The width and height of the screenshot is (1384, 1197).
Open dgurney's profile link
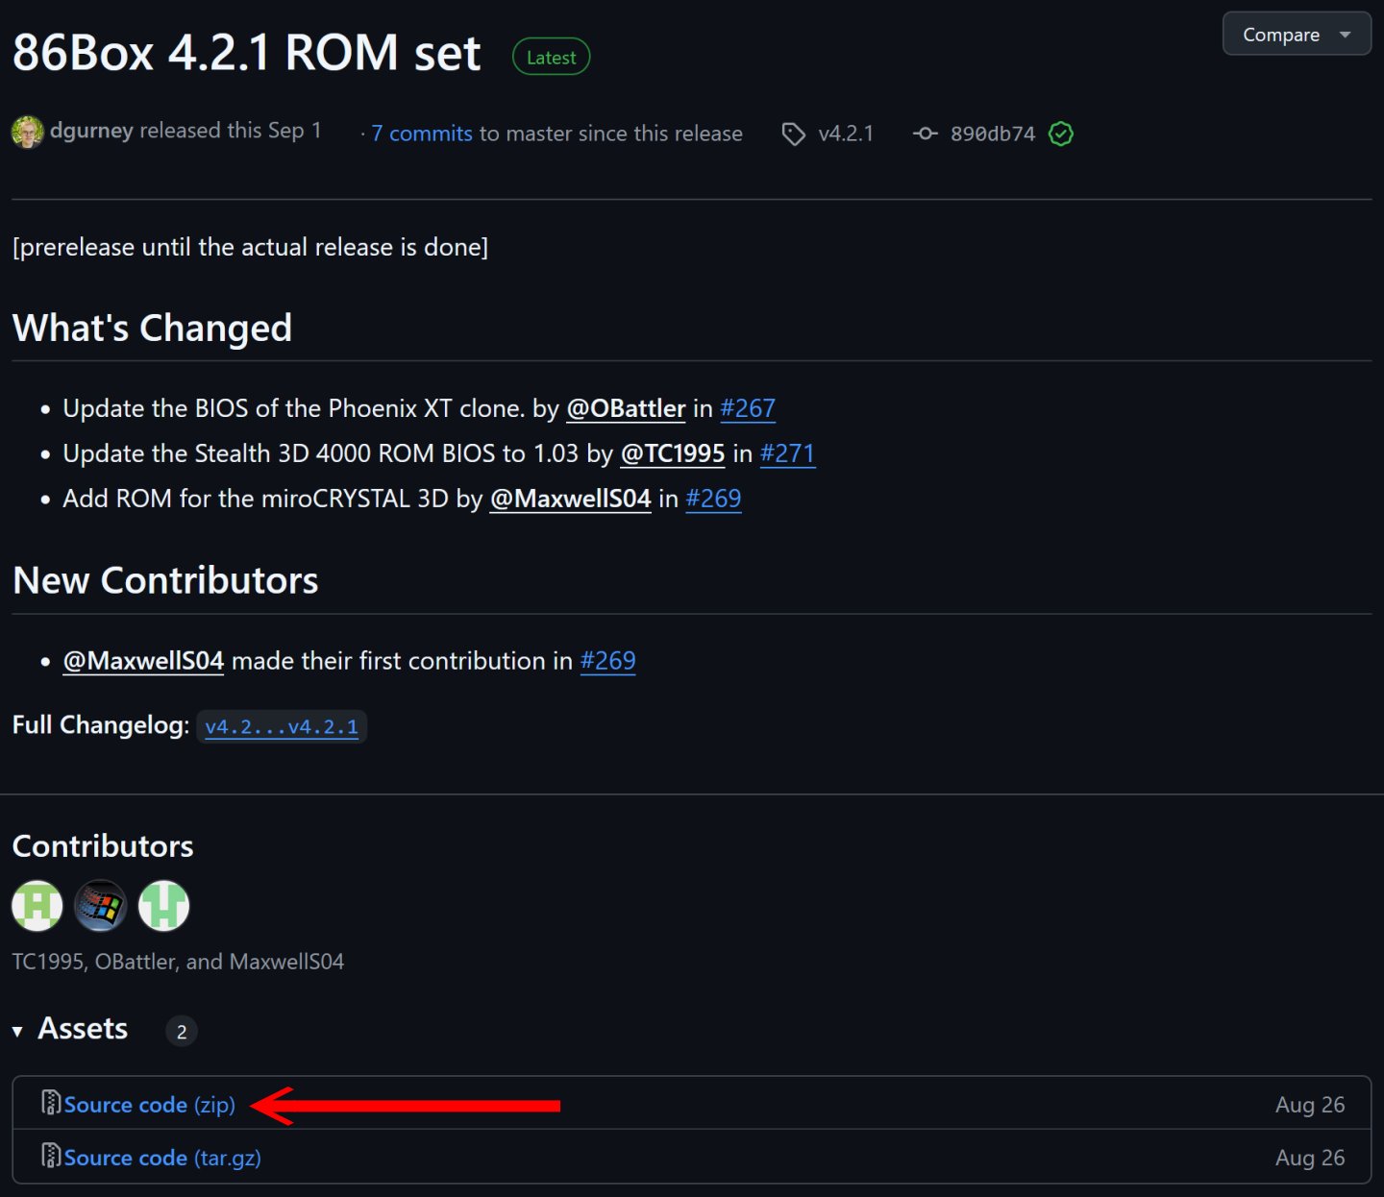[91, 131]
